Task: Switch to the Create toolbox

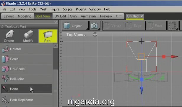Action: [9, 36]
